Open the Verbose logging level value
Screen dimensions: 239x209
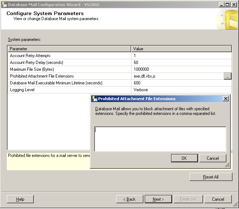[x=181, y=90]
